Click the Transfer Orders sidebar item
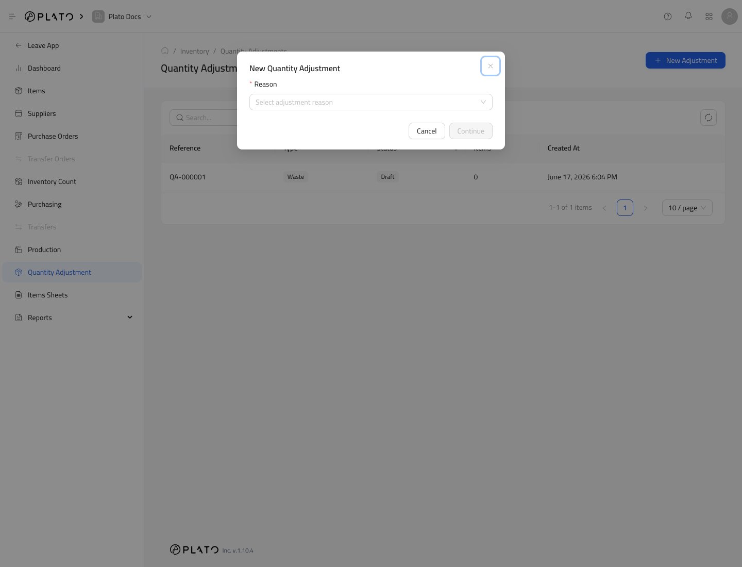This screenshot has height=567, width=742. 72,159
